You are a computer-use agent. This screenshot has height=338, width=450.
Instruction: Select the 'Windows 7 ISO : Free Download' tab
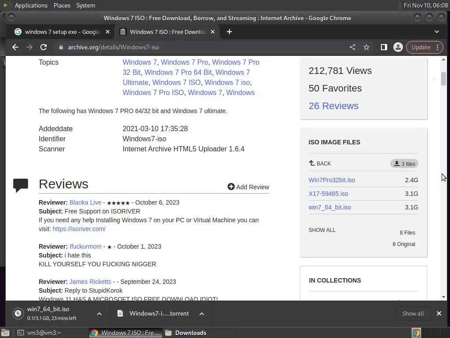(168, 32)
